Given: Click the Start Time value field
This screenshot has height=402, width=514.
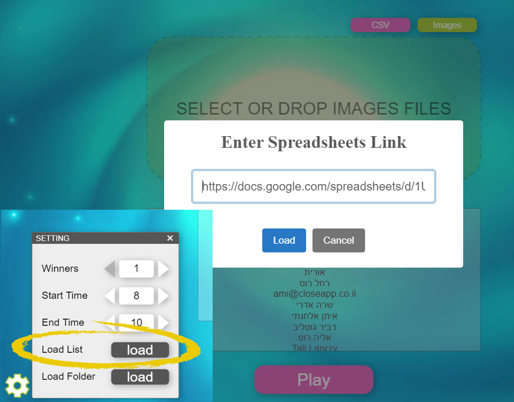Looking at the screenshot, I should point(136,296).
